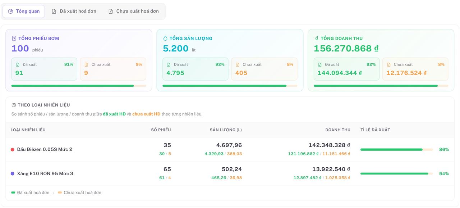Click the droplet icon beside Tổng sản lượng
The image size is (460, 208).
click(x=165, y=38)
